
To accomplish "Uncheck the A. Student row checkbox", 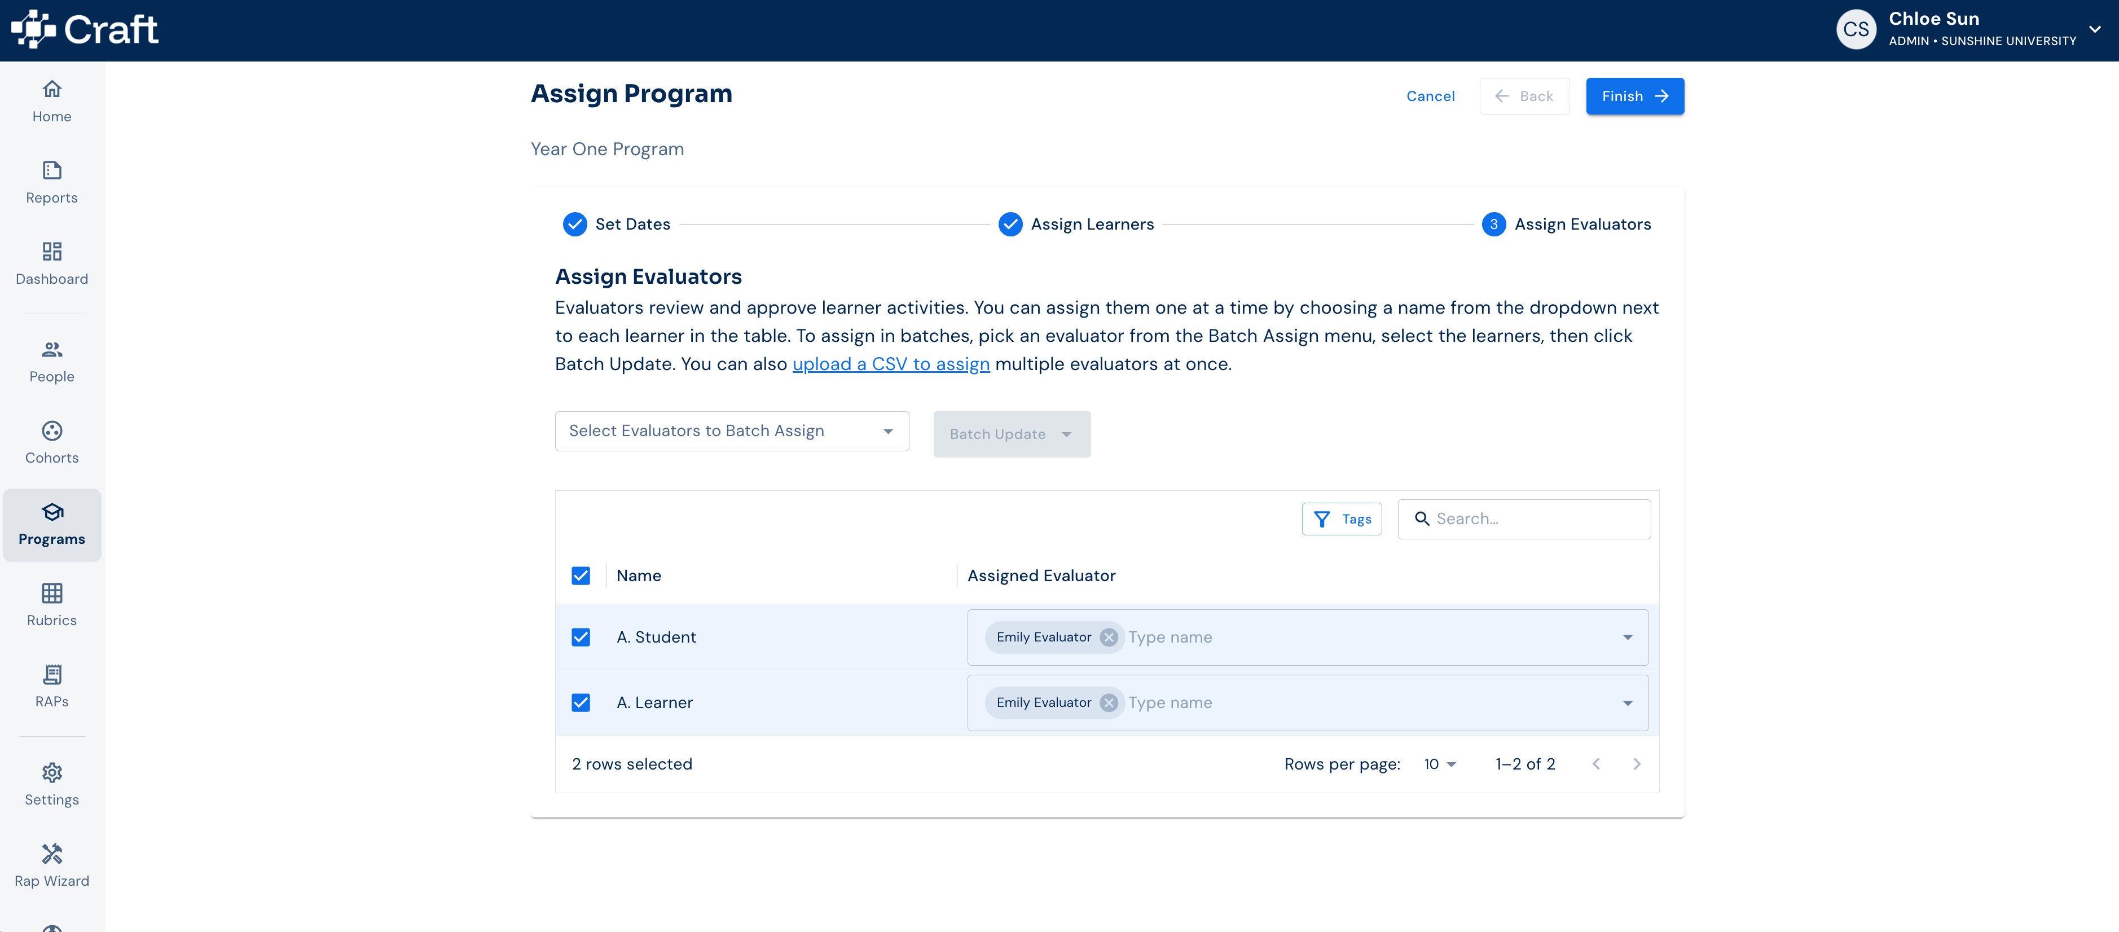I will (581, 638).
